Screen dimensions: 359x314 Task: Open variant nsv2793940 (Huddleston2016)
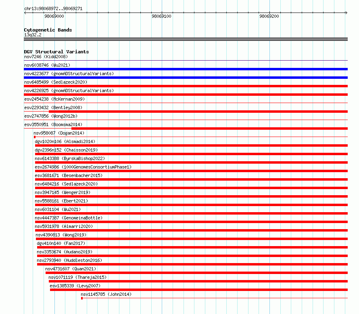click(69, 260)
